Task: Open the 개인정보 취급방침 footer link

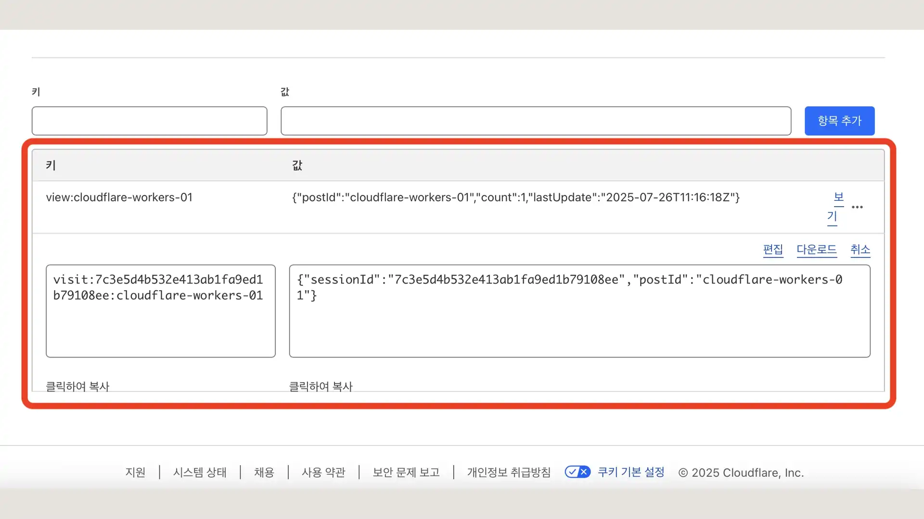Action: pyautogui.click(x=509, y=472)
